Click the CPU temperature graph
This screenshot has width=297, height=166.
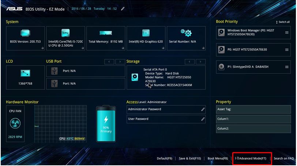(60, 124)
